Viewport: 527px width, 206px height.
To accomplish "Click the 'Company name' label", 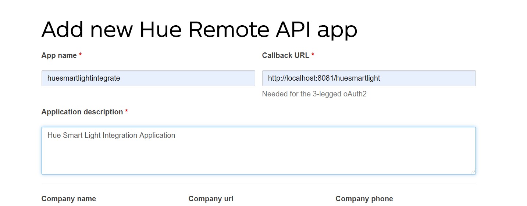I will tap(69, 199).
